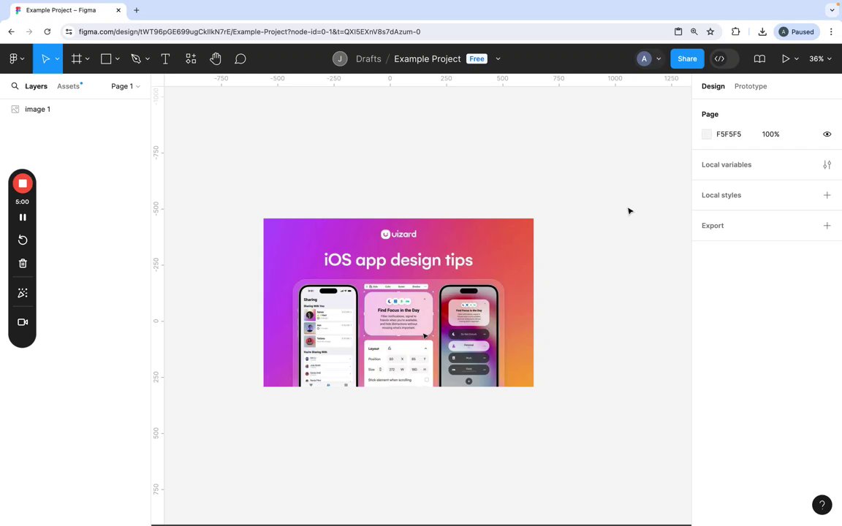The image size is (842, 526).
Task: Switch to the Assets tab
Action: (x=69, y=86)
